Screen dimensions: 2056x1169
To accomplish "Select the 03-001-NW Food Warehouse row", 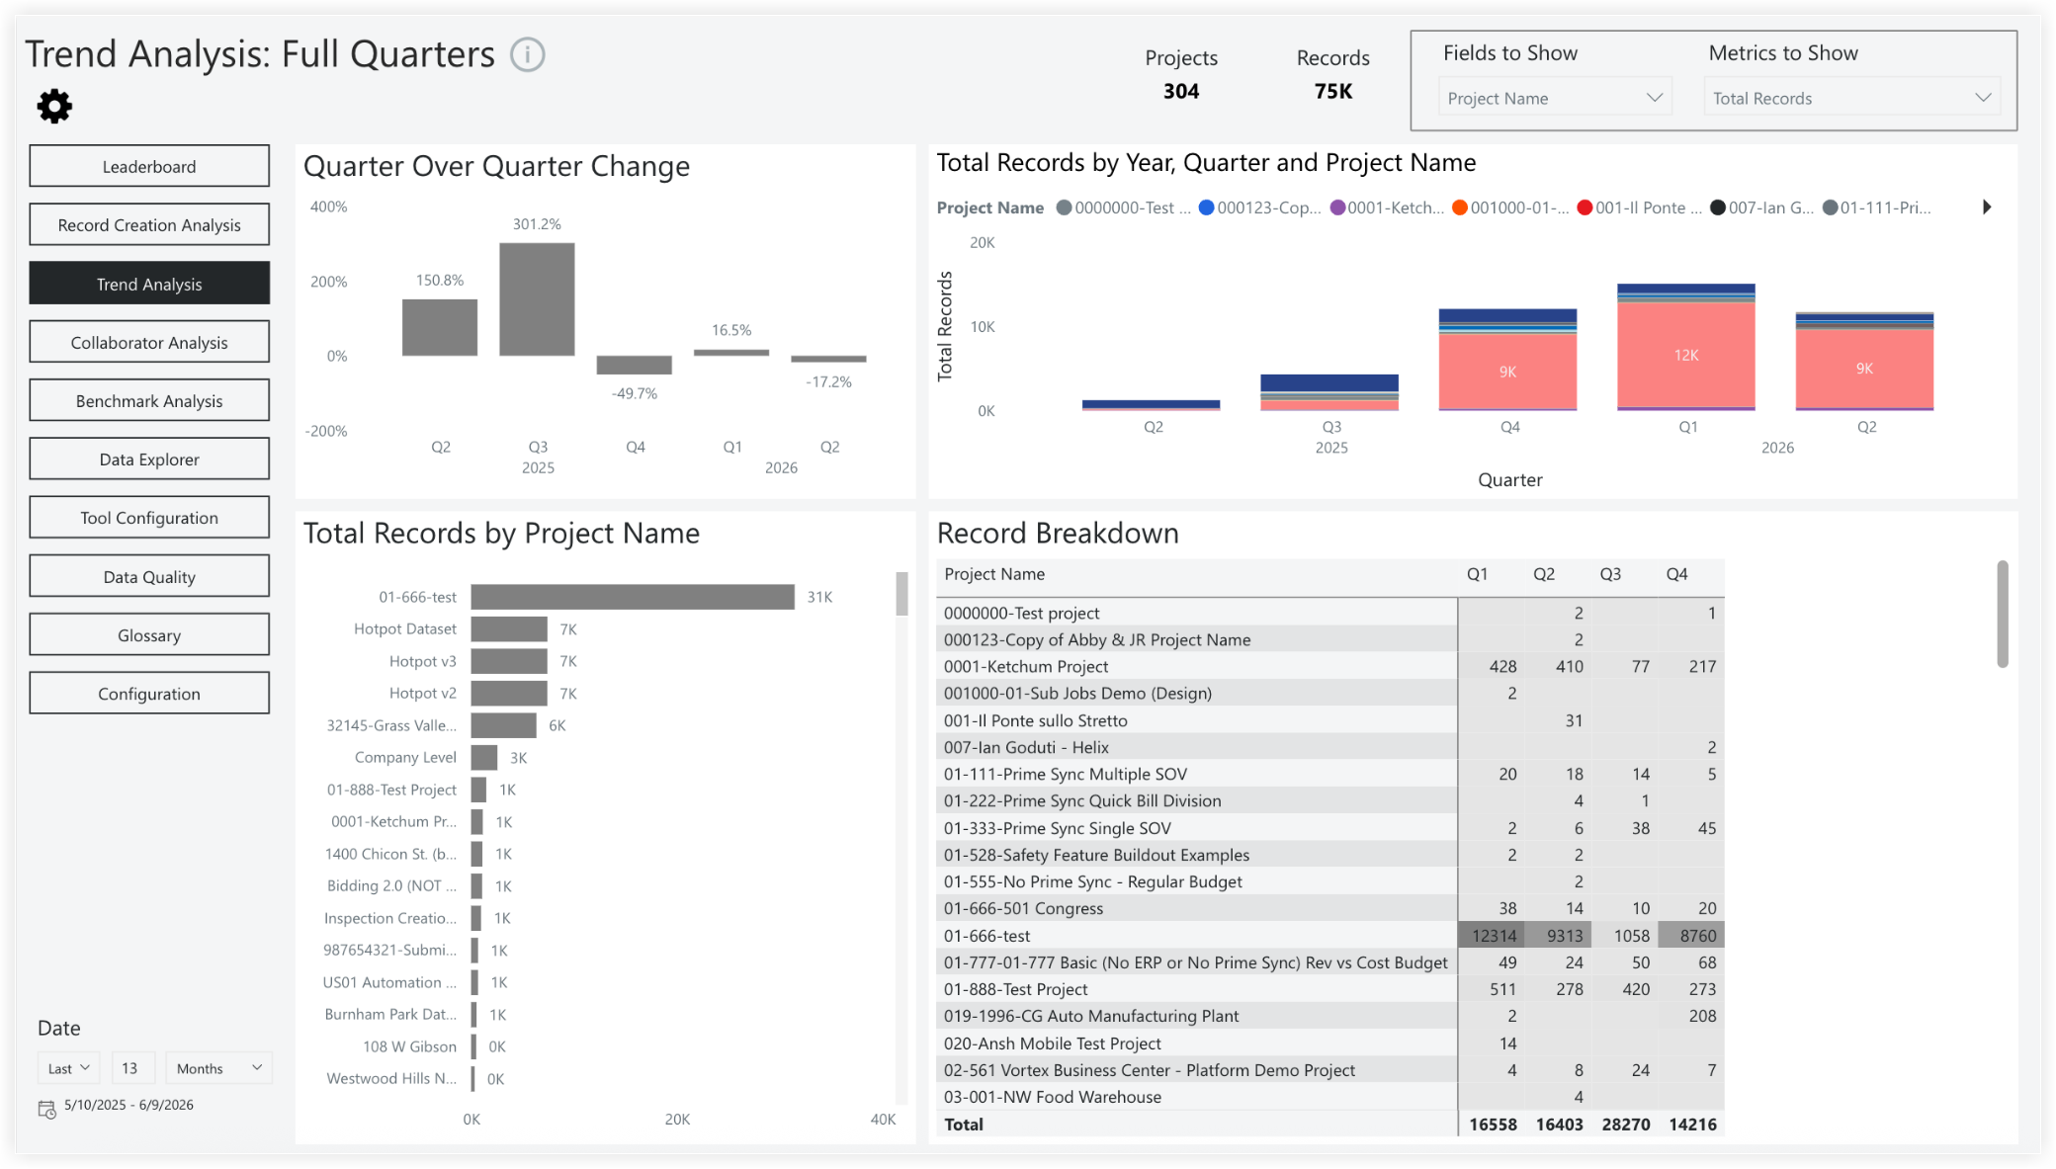I will (1329, 1097).
